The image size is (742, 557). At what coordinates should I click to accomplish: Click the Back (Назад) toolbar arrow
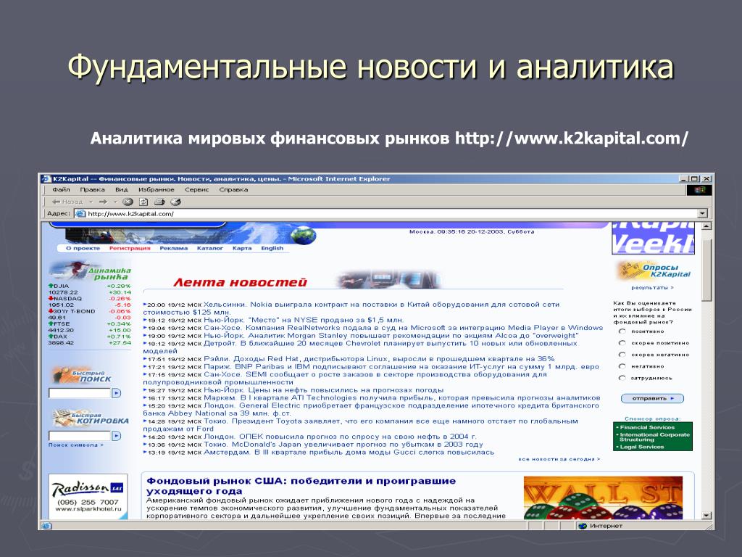tap(67, 202)
